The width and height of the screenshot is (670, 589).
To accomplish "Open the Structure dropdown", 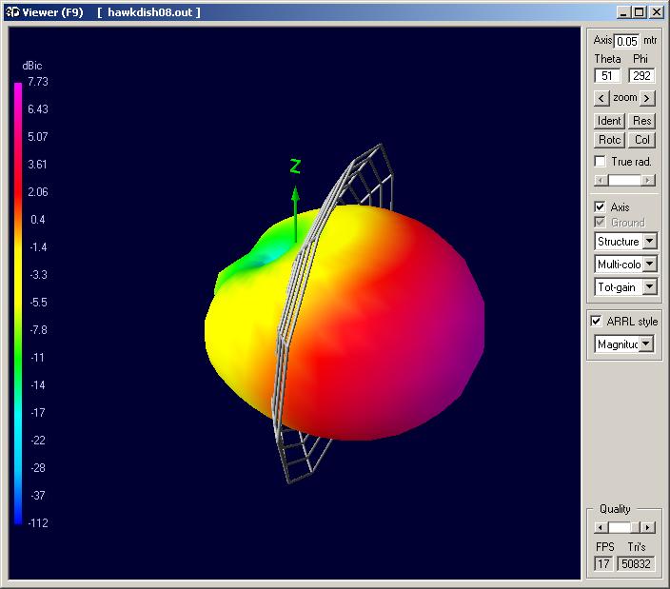I will coord(649,242).
